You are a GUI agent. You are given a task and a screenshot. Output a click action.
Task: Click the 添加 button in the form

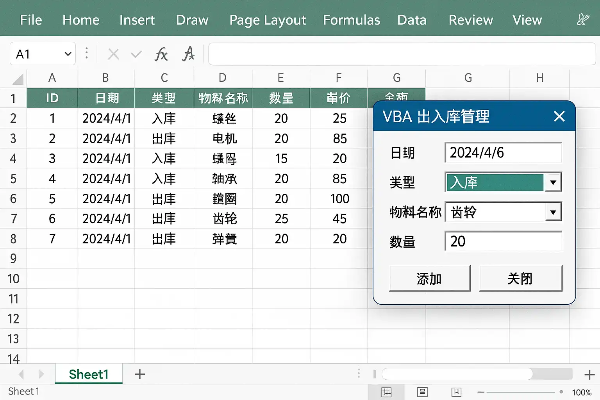tap(429, 279)
